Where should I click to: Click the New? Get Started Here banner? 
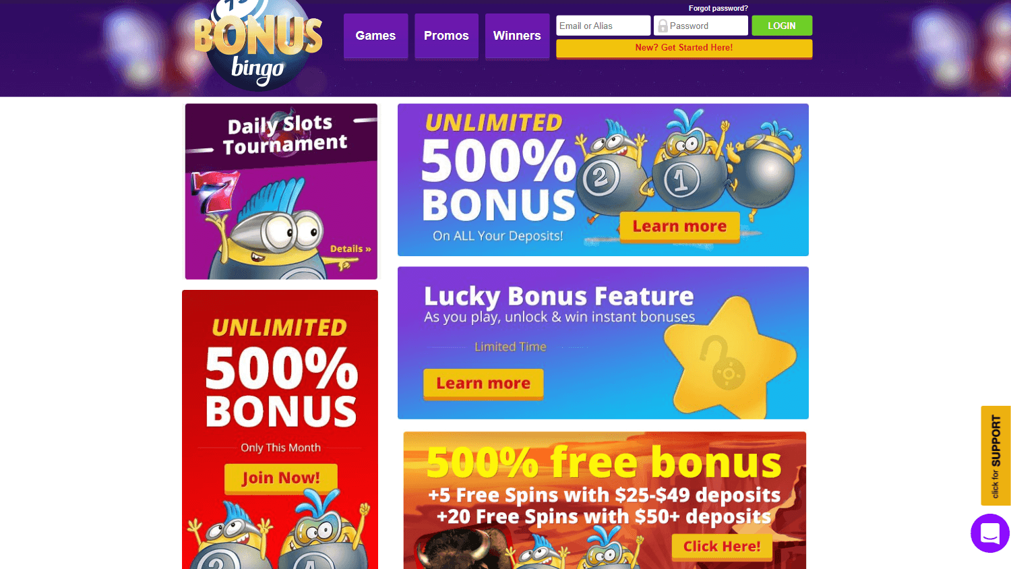pos(684,48)
